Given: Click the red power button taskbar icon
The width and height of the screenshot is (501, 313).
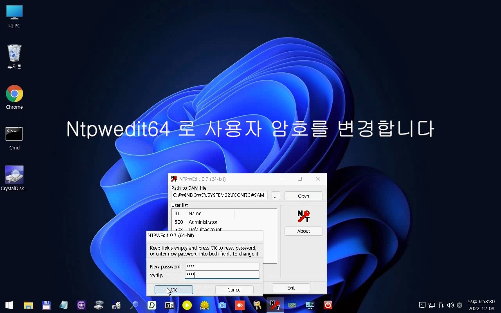Looking at the screenshot, I should (328, 305).
